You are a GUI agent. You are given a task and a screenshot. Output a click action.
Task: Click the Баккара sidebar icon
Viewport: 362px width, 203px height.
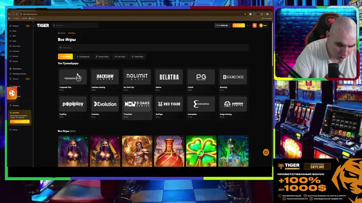pos(10,56)
